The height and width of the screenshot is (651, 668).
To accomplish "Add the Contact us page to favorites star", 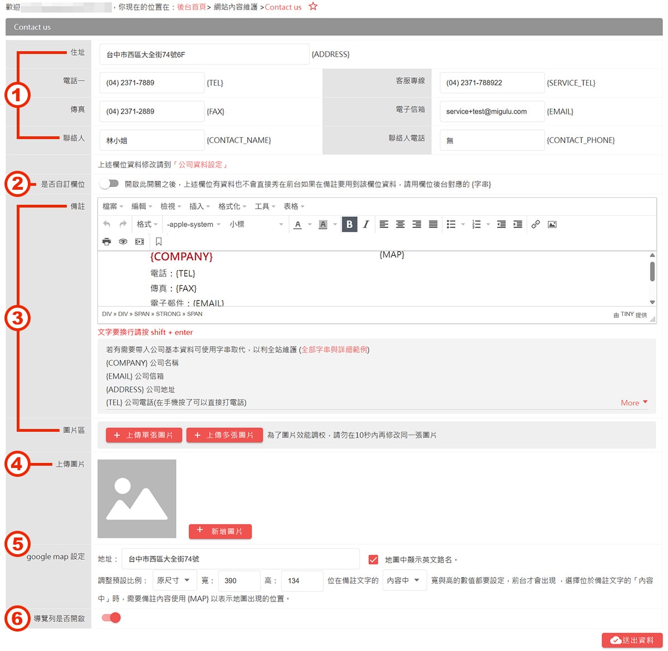I will (313, 7).
